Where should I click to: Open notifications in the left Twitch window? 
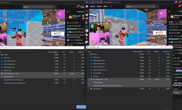[78, 7]
